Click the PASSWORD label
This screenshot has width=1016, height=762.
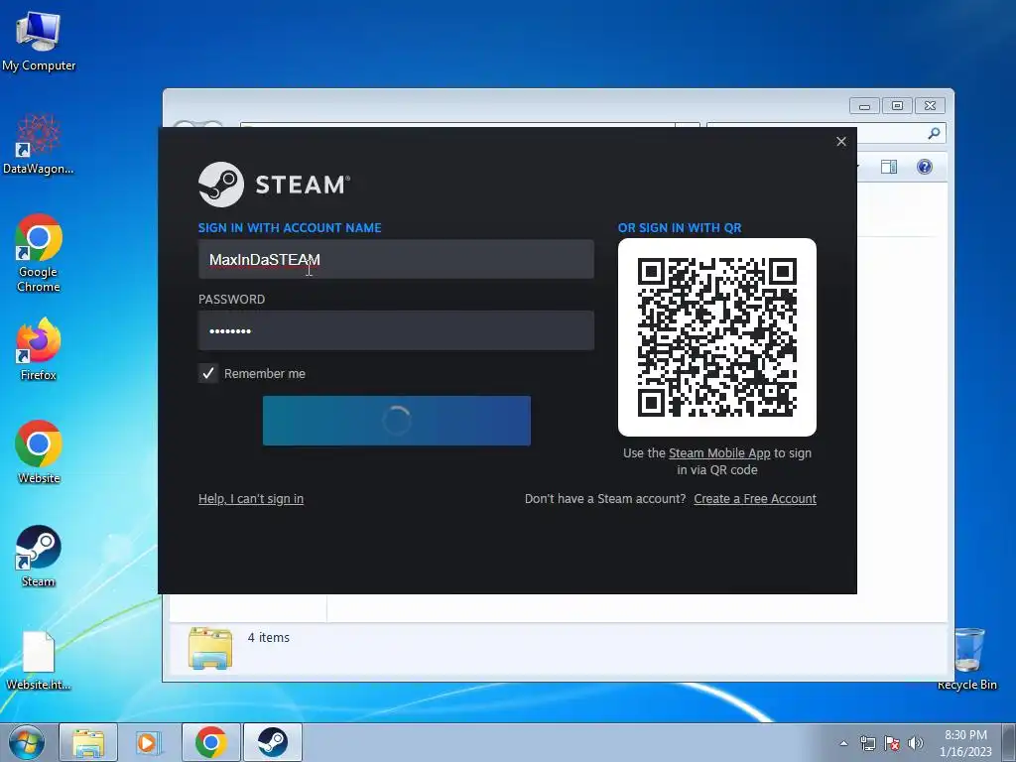point(231,300)
